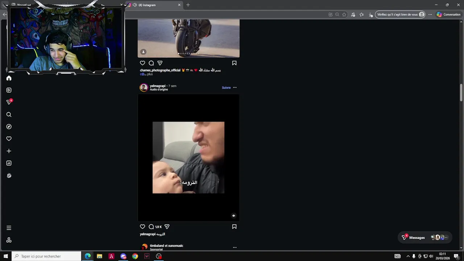Open Microsoft Edge from the taskbar
The height and width of the screenshot is (261, 464).
pyautogui.click(x=88, y=256)
